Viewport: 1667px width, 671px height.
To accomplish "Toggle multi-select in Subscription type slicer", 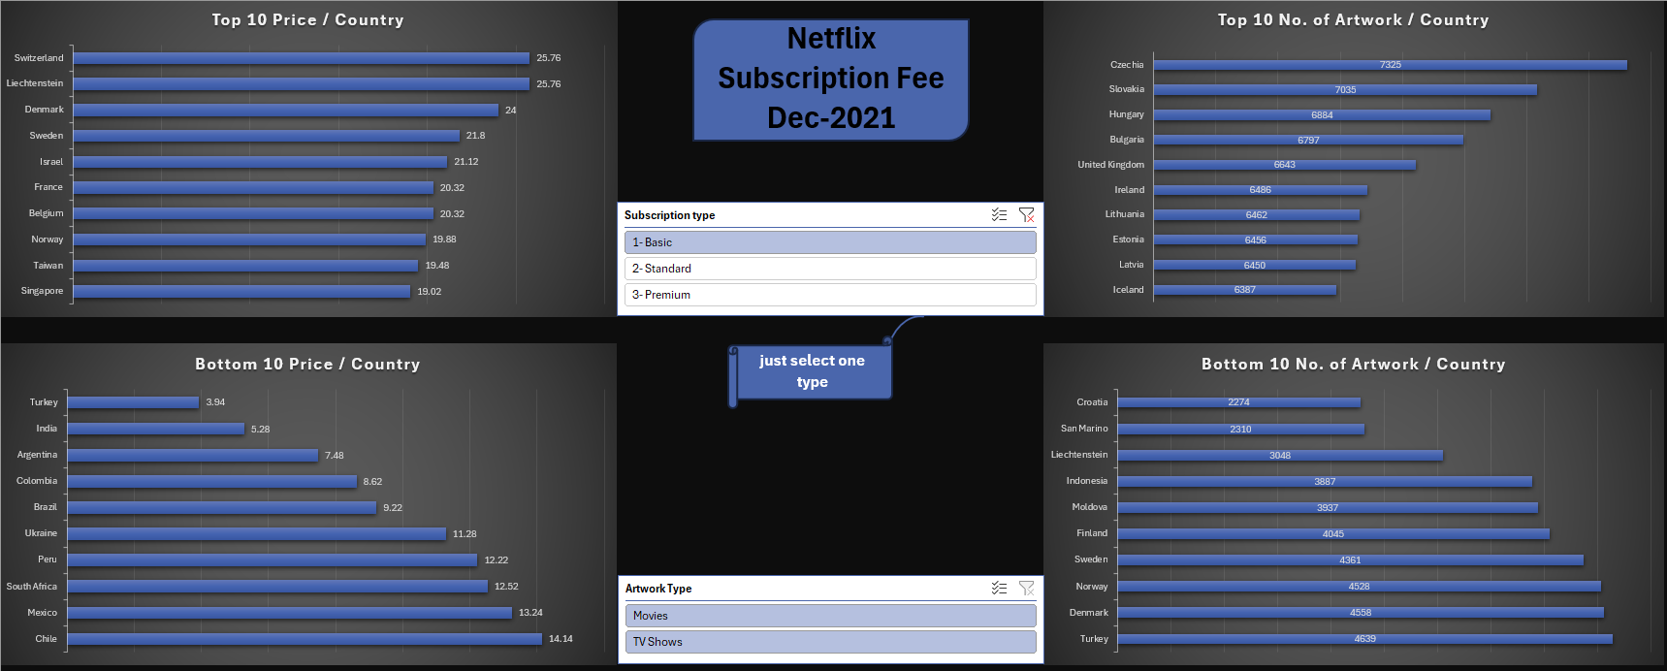I will 999,215.
